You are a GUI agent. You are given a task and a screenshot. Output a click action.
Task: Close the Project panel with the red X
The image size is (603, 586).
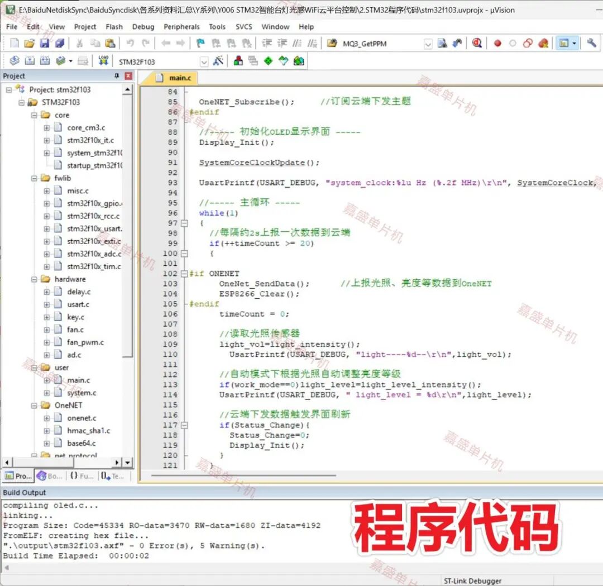pos(129,76)
